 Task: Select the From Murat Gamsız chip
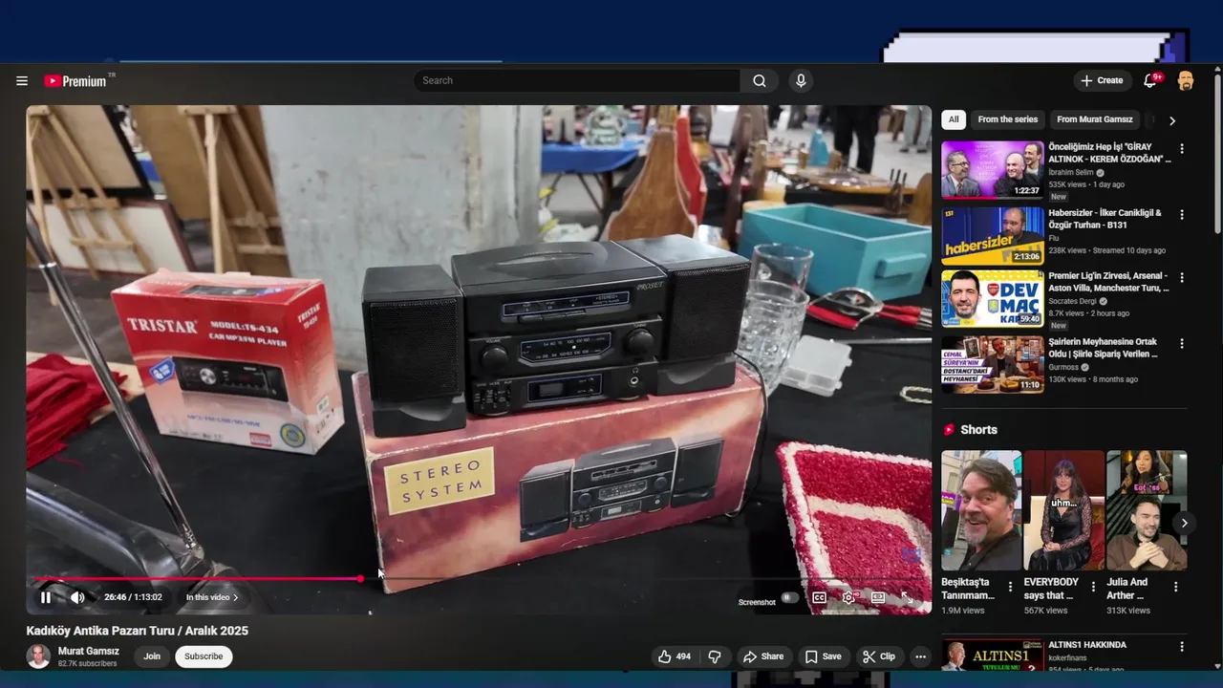pyautogui.click(x=1094, y=119)
